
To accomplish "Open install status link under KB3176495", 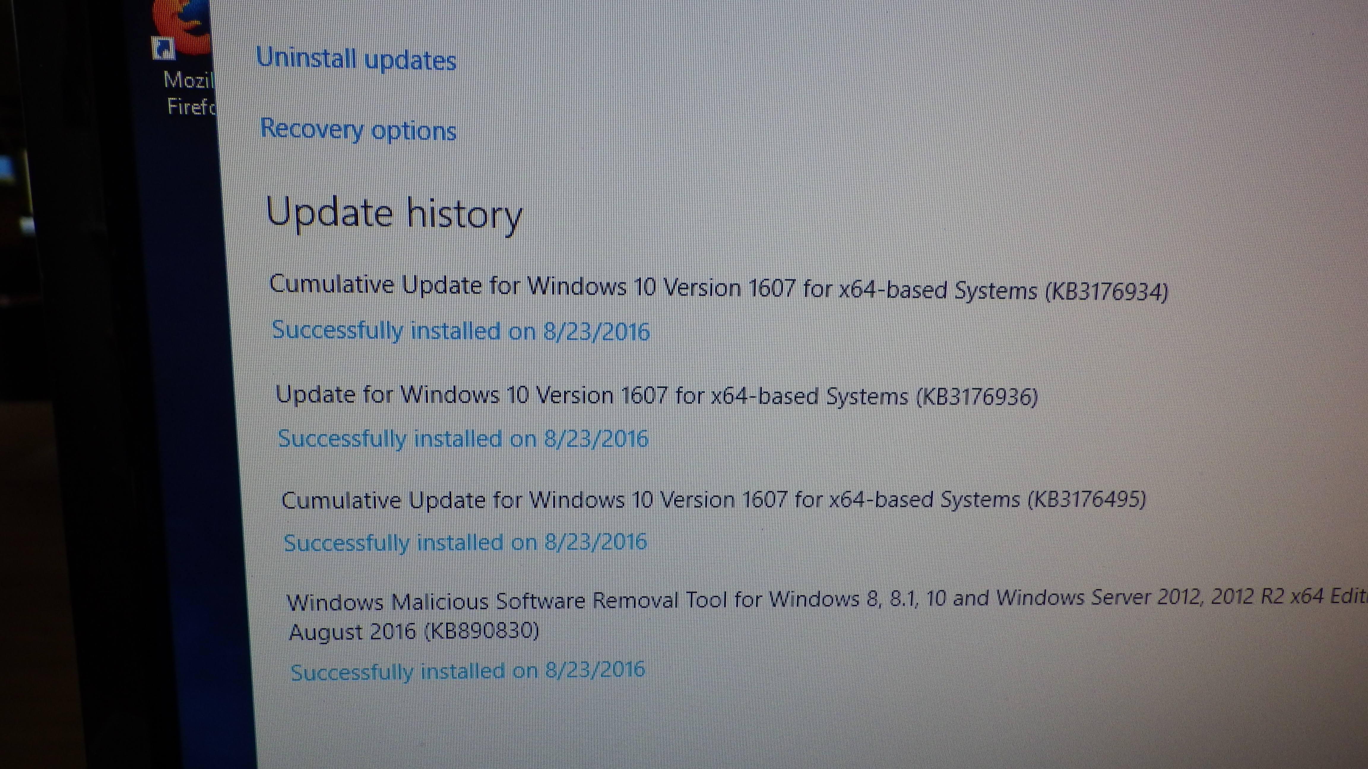I will pyautogui.click(x=465, y=542).
